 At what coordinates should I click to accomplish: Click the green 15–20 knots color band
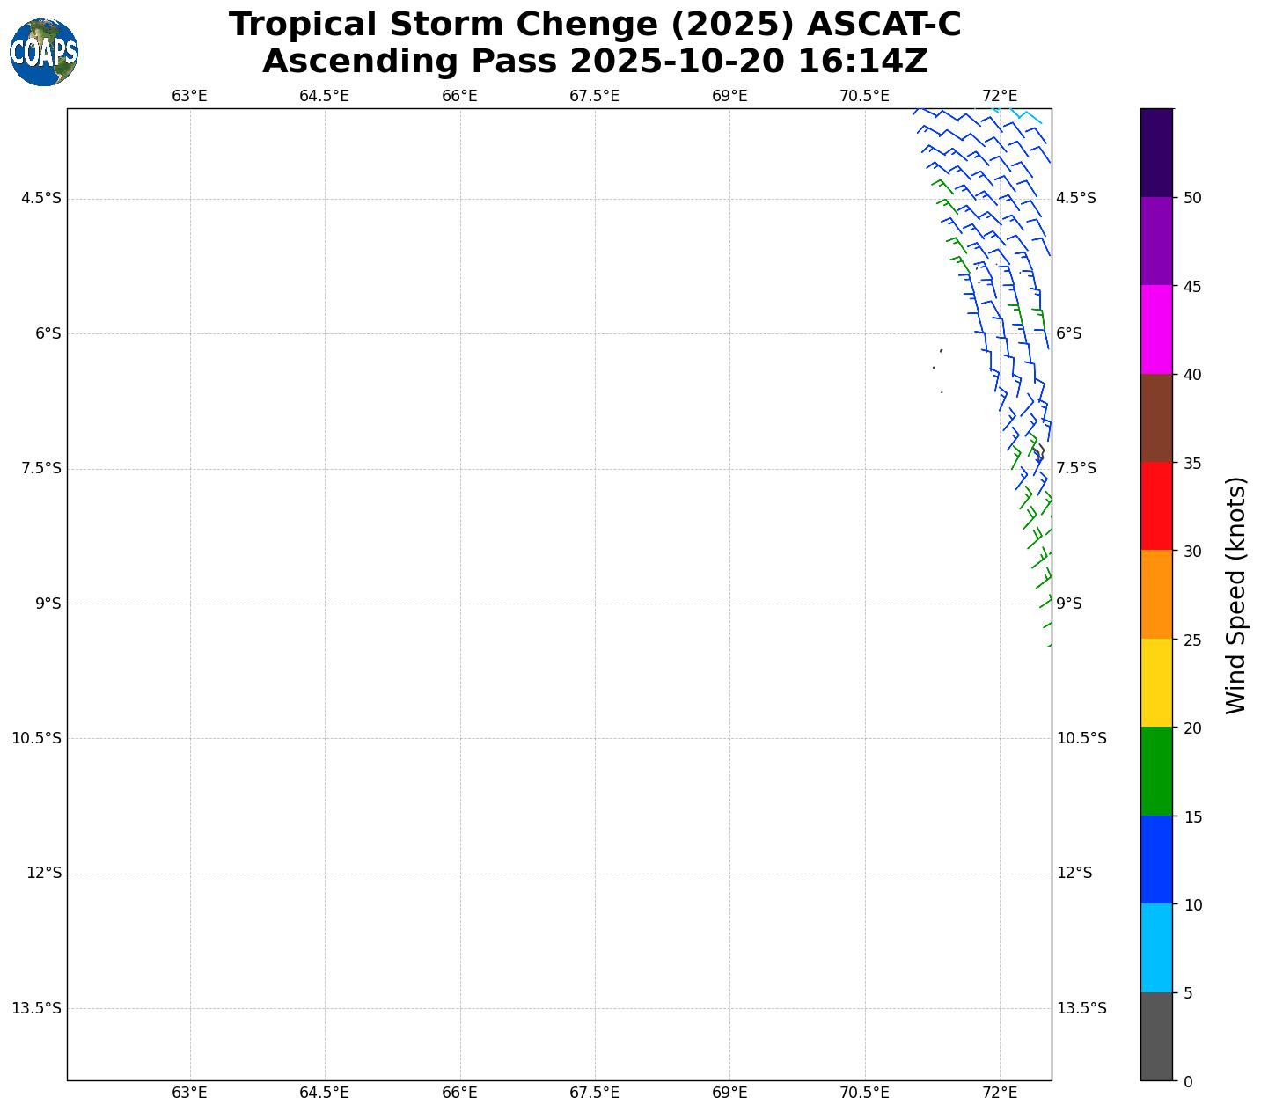[1156, 772]
